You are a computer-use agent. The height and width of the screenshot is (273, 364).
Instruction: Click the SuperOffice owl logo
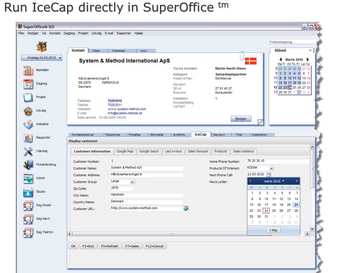click(x=42, y=46)
